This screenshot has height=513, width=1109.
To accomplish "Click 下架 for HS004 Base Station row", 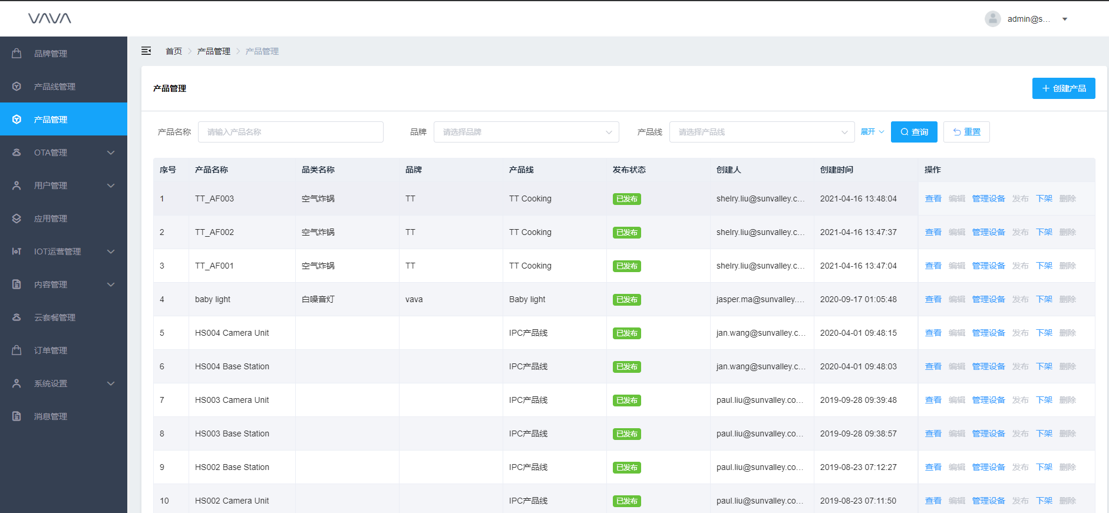I will (1044, 366).
